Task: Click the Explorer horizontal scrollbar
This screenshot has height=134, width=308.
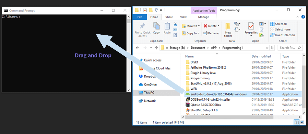Action: pos(241,117)
